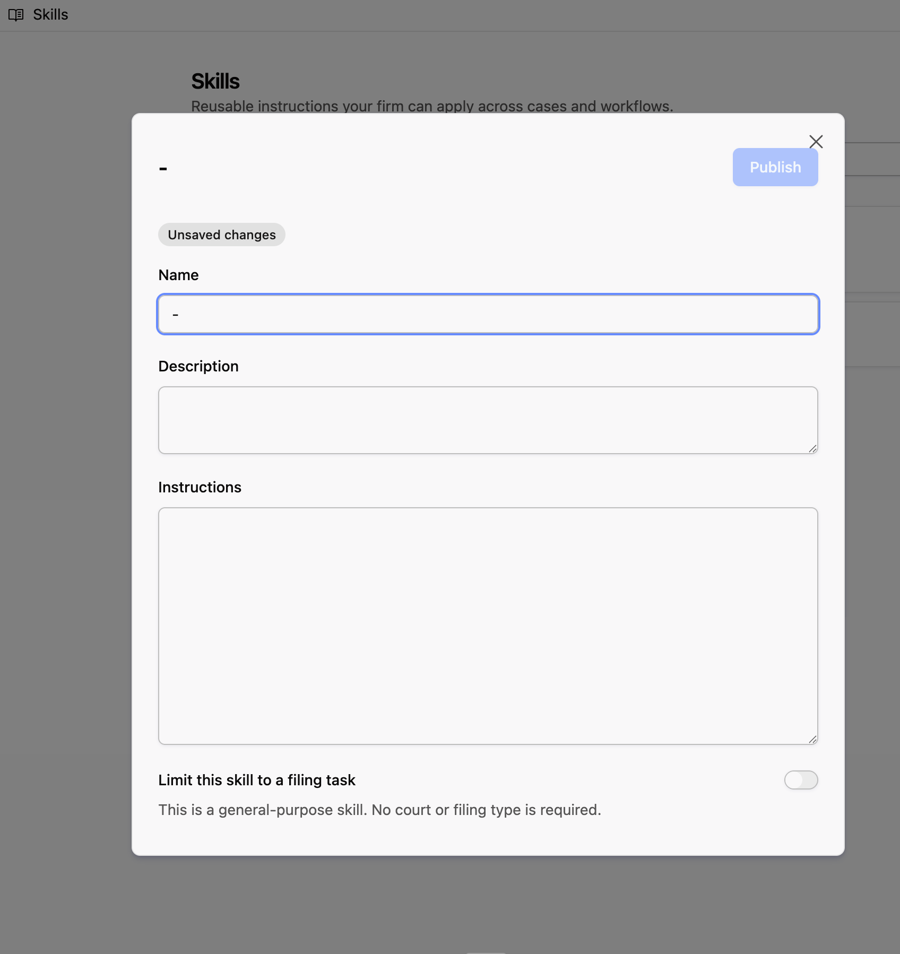Click the Unsaved changes badge

[222, 235]
